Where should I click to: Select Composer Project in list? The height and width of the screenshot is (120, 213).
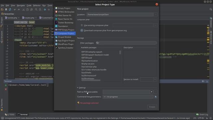click(65, 33)
